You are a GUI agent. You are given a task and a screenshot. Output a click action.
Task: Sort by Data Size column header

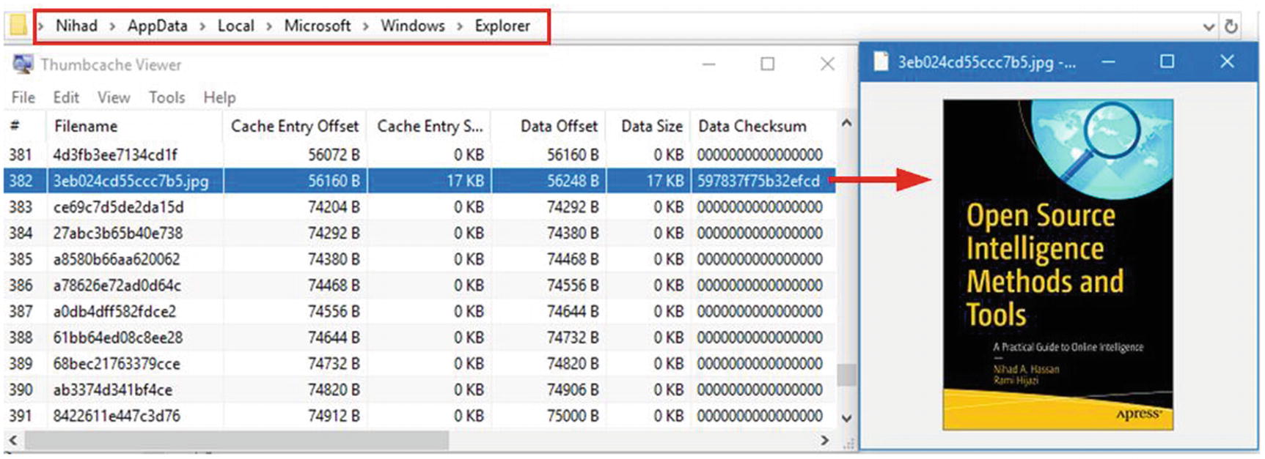coord(648,126)
